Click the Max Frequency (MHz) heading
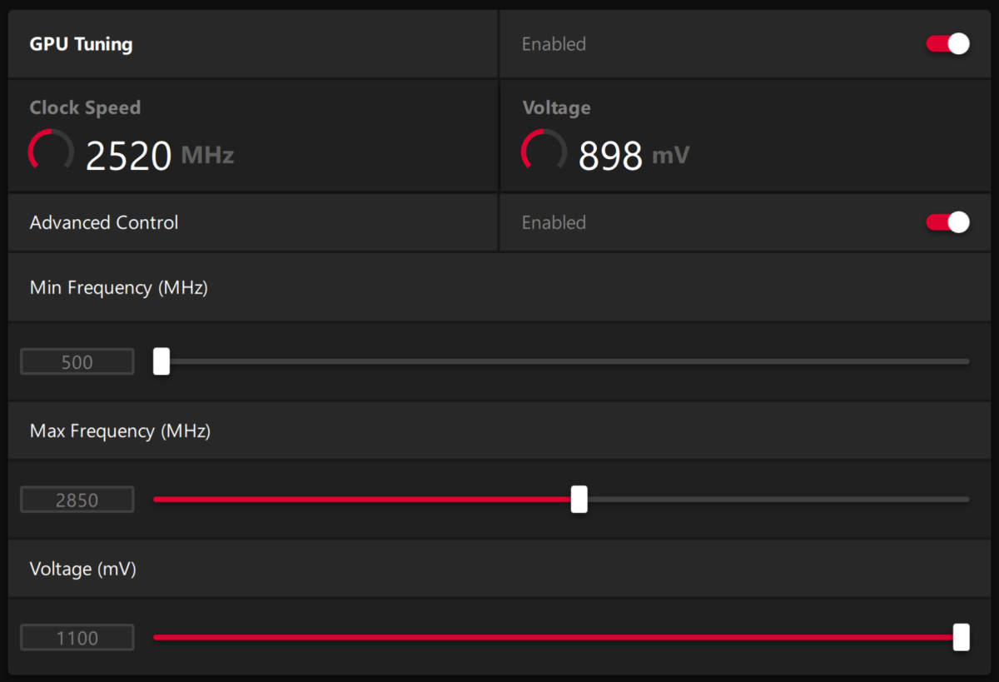This screenshot has height=682, width=999. coord(120,431)
